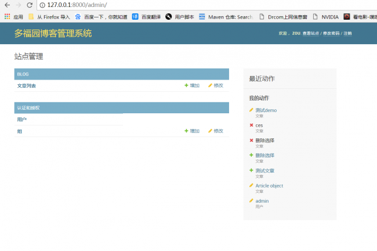The width and height of the screenshot is (377, 251).
Task: Open the 认证和授权 section header
Action: click(28, 108)
